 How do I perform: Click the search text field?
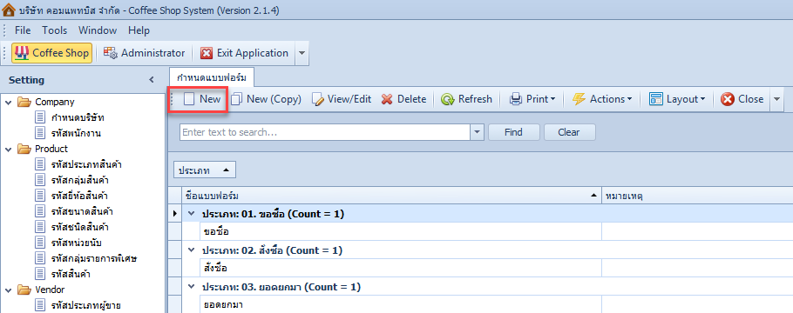(325, 132)
